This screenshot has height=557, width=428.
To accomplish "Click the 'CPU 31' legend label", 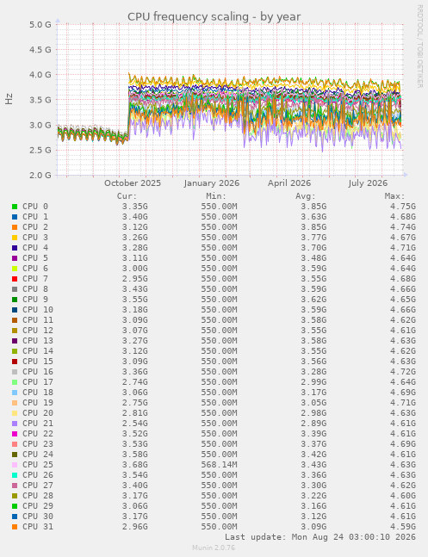I will tap(38, 527).
